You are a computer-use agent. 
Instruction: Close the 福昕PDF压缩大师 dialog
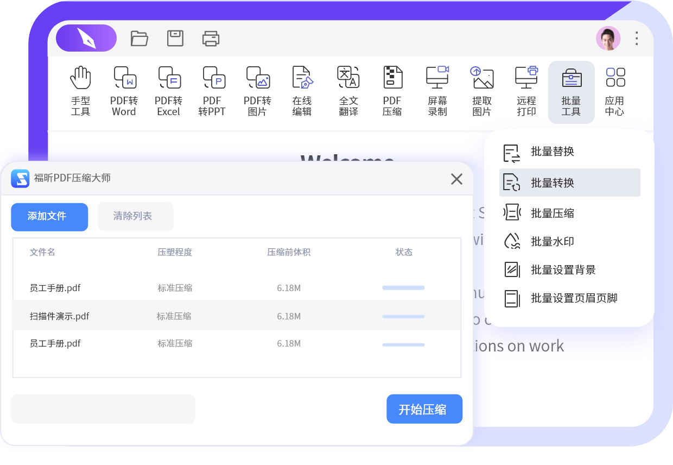[x=457, y=179]
